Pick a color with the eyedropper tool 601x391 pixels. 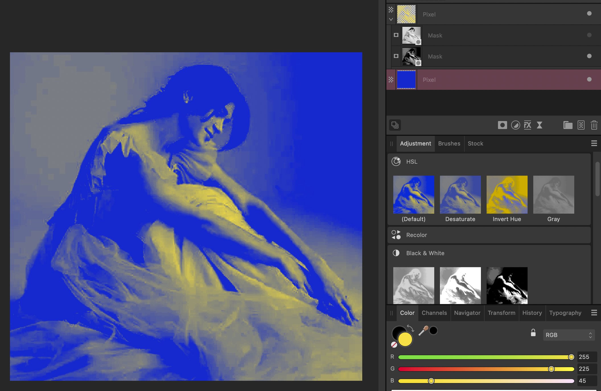pyautogui.click(x=423, y=331)
